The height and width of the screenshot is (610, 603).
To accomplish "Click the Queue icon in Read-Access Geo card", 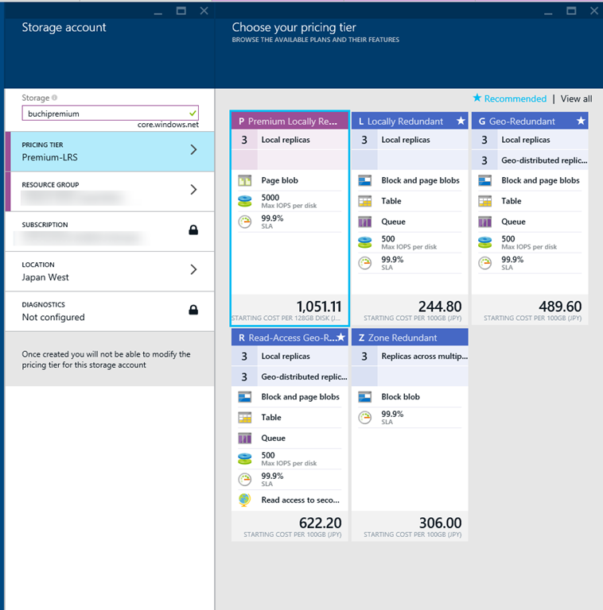I will [x=245, y=438].
